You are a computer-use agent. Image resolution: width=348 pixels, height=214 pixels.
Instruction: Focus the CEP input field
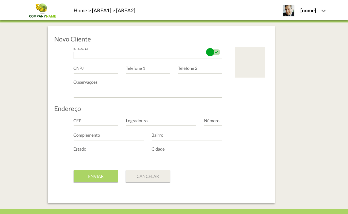96,121
